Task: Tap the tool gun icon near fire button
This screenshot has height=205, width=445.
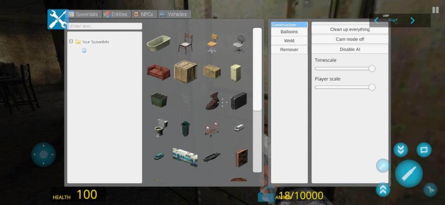Action: [x=430, y=190]
